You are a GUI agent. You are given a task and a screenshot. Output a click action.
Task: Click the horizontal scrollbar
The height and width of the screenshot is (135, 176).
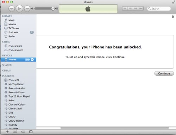click(x=115, y=128)
